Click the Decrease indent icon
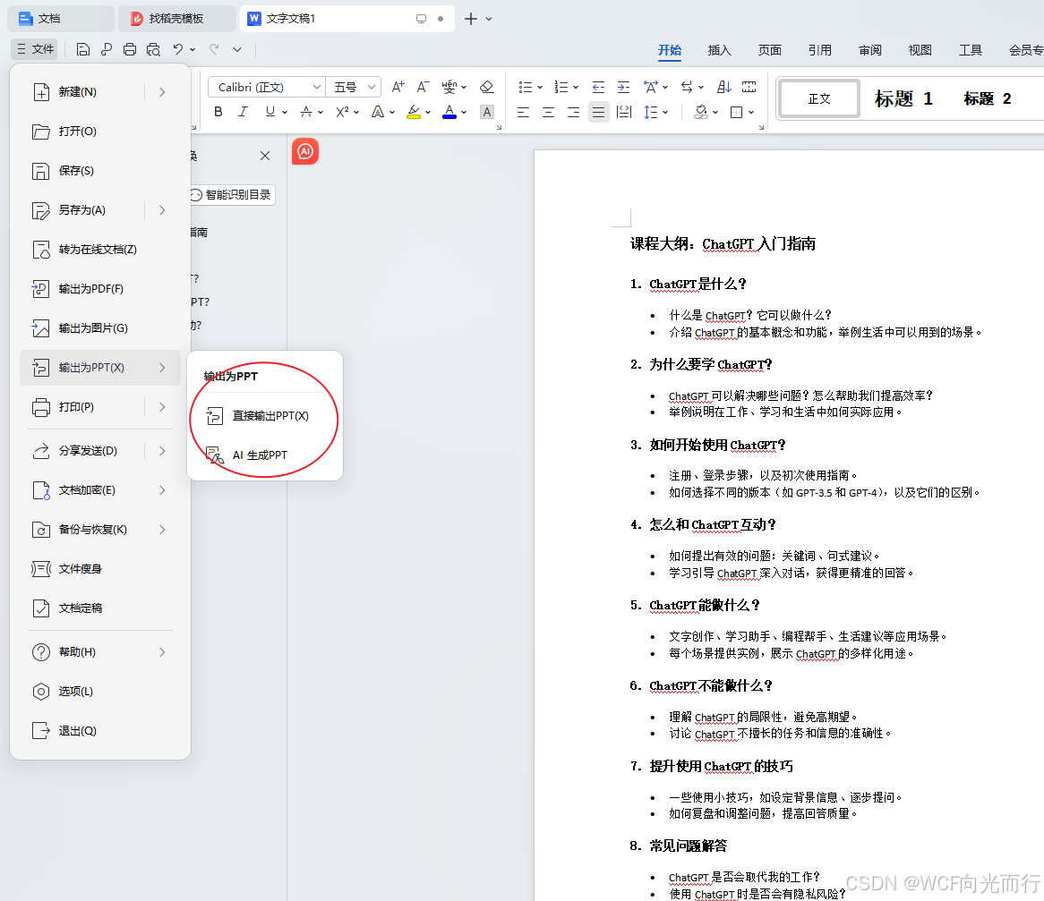The width and height of the screenshot is (1044, 901). (x=599, y=87)
